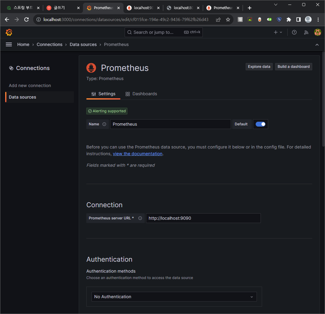Switch to the localhost:90 browser tab
The width and height of the screenshot is (325, 314).
point(143,8)
